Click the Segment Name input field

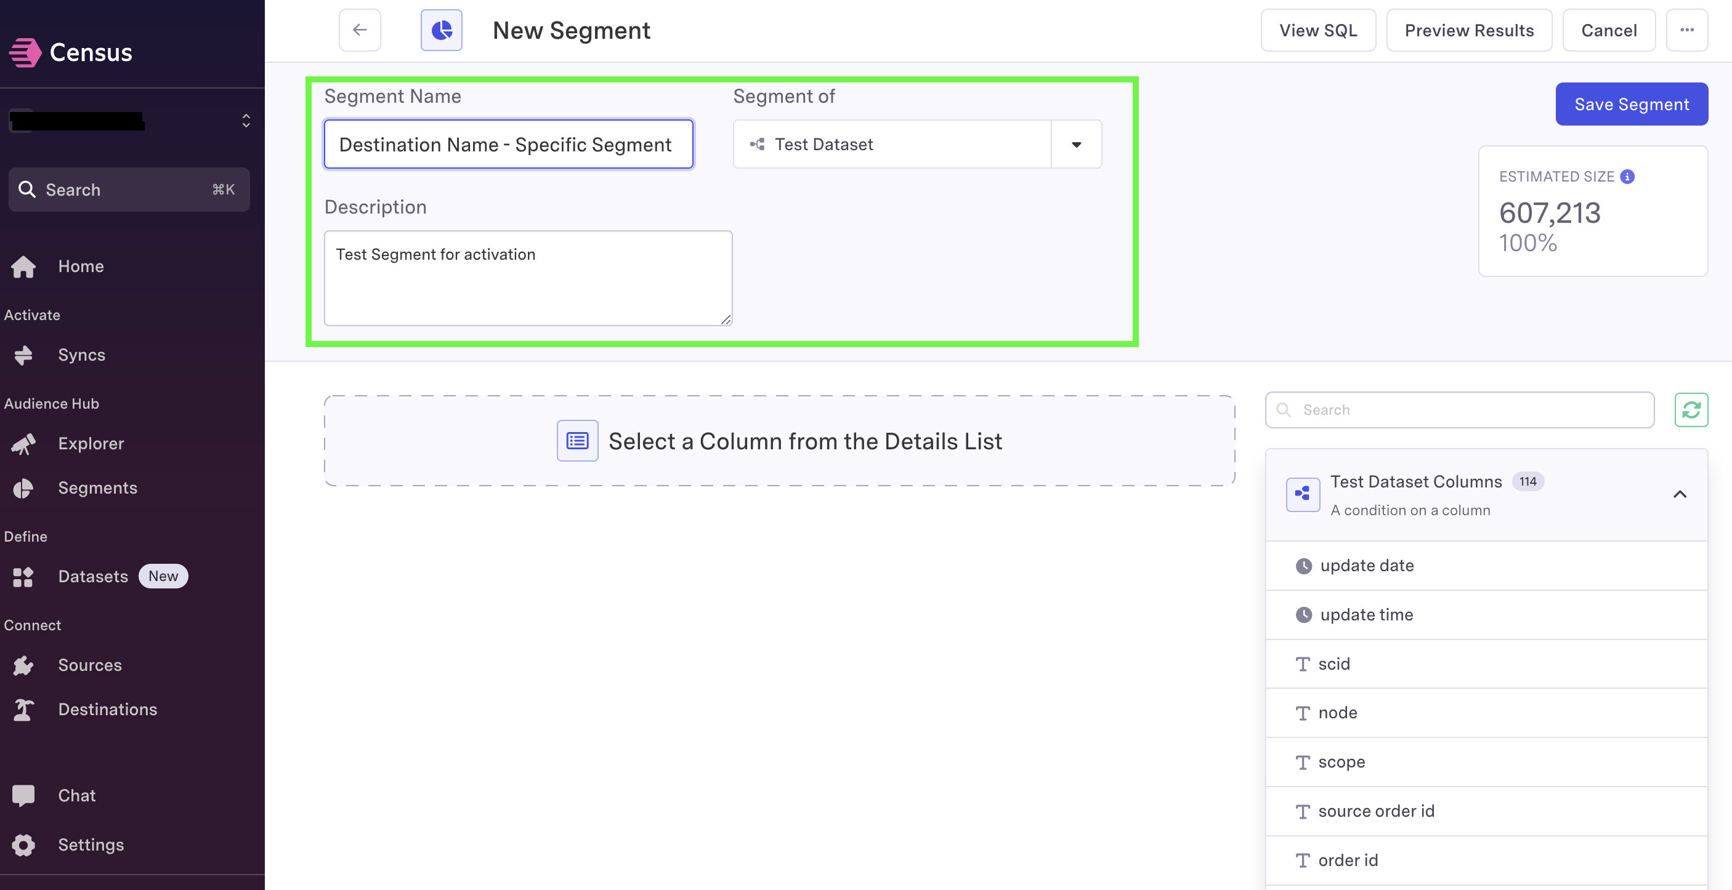[x=507, y=144]
